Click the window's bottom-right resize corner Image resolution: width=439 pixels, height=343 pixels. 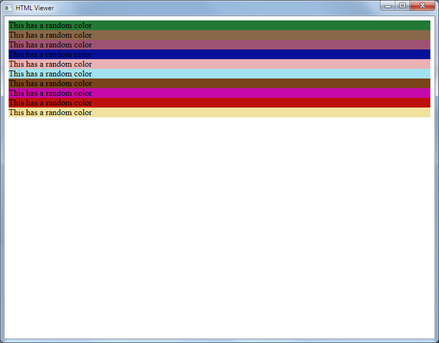point(436,340)
